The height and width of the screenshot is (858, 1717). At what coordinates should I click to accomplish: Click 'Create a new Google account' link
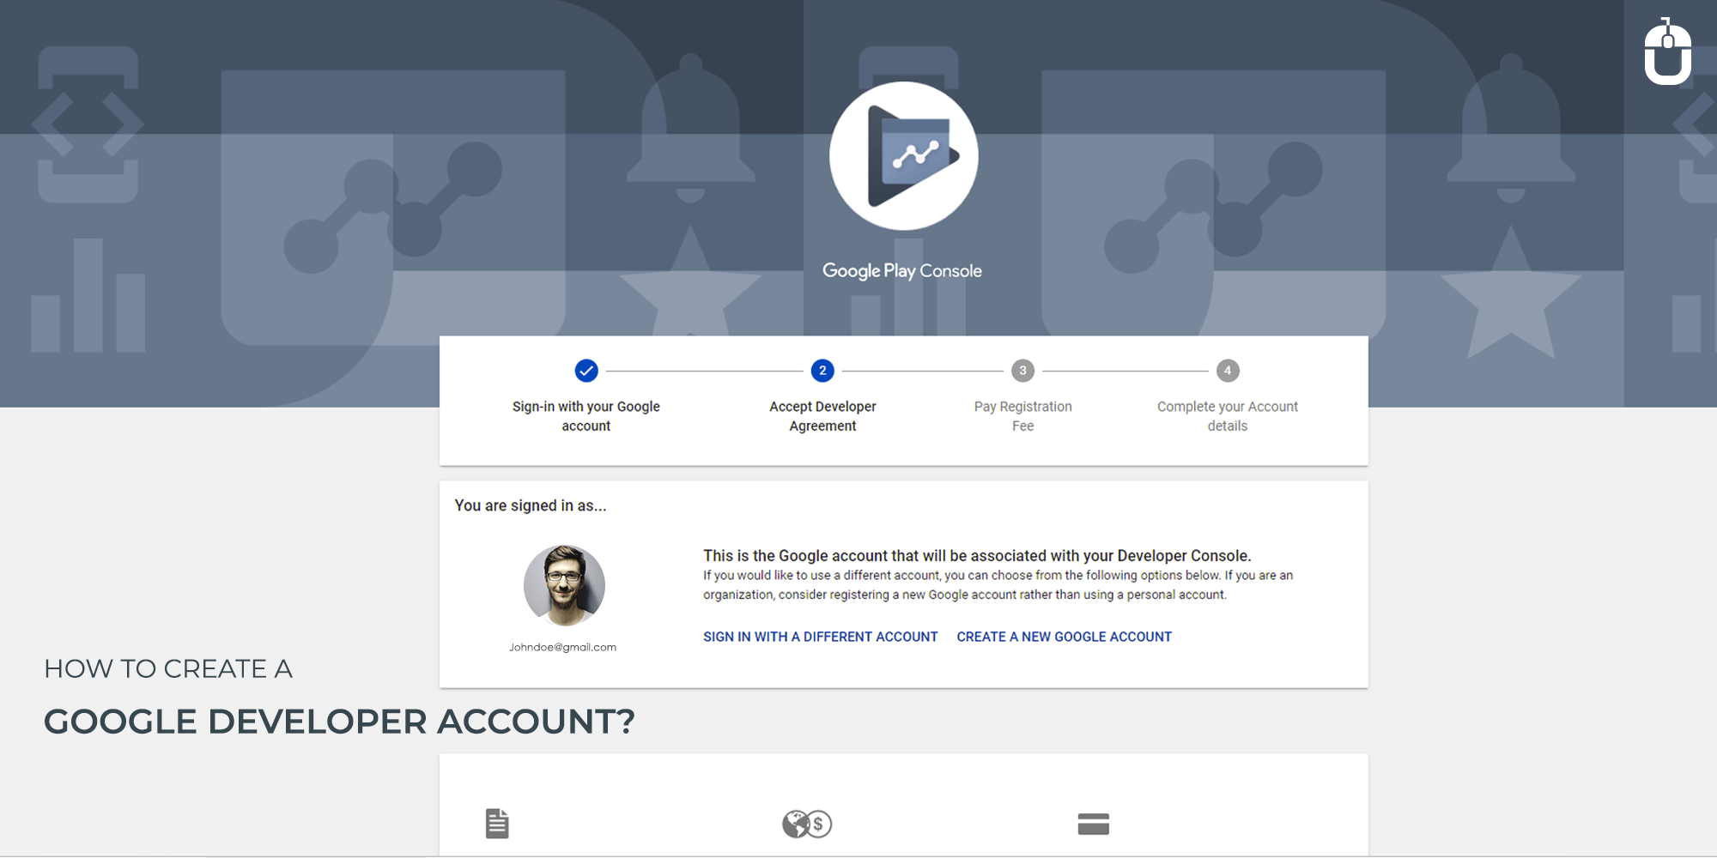[1064, 637]
